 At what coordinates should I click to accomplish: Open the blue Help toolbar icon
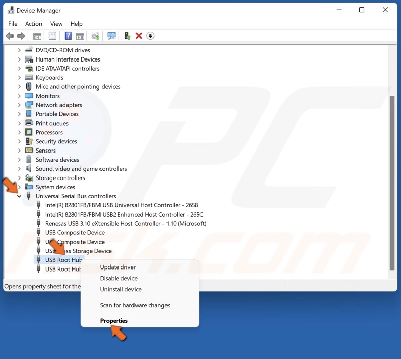click(x=68, y=36)
